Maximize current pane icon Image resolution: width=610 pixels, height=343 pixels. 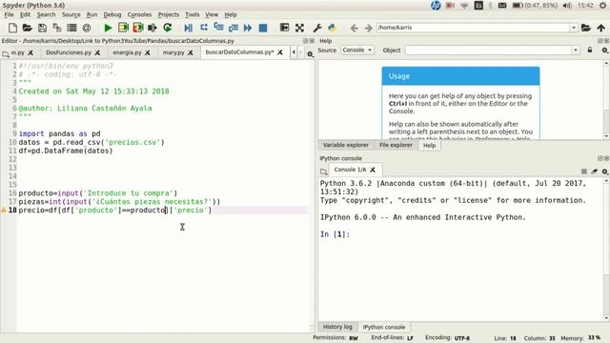pos(284,28)
